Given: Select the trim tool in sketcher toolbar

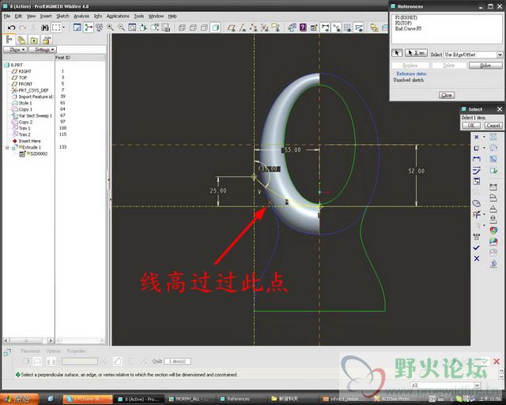Looking at the screenshot, I should (477, 214).
